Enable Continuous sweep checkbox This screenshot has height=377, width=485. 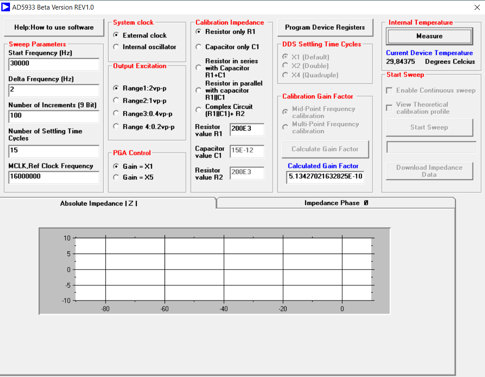pyautogui.click(x=431, y=90)
